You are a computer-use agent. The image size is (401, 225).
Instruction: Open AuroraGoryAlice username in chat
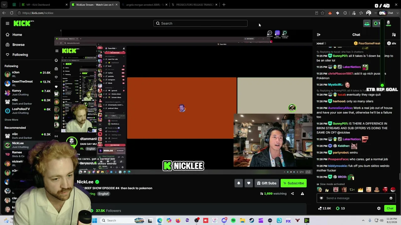click(x=340, y=108)
